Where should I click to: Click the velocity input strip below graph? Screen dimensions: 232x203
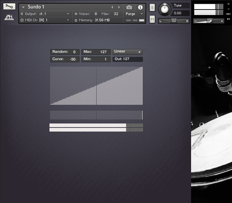[x=96, y=115]
